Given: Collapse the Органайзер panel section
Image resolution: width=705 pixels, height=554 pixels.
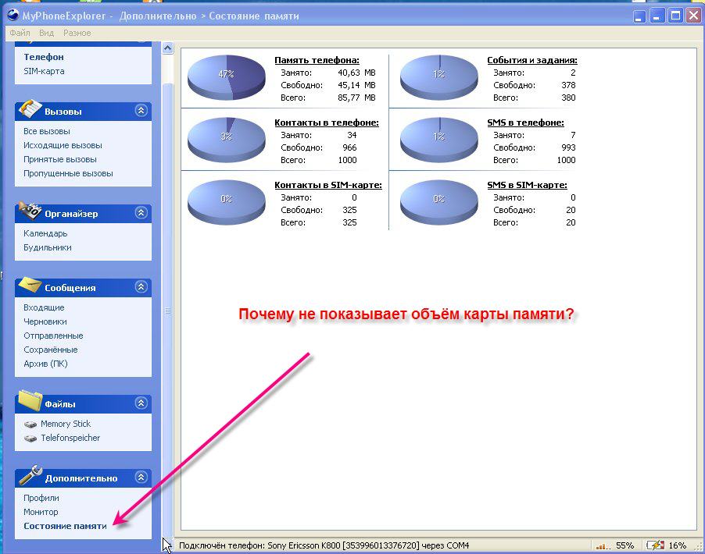Looking at the screenshot, I should click(x=141, y=213).
